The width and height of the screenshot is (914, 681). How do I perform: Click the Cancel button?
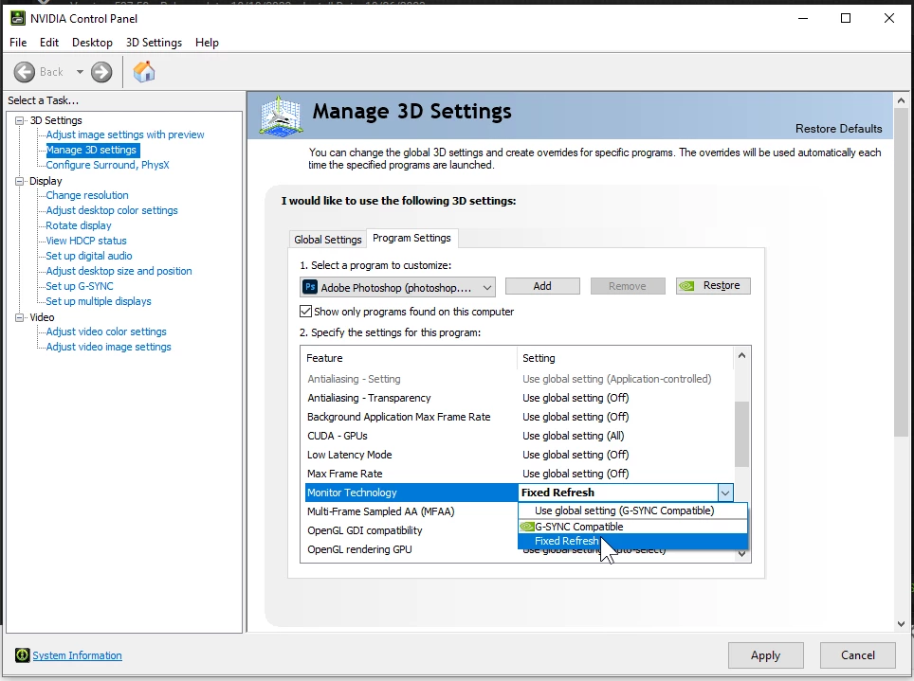(x=857, y=654)
